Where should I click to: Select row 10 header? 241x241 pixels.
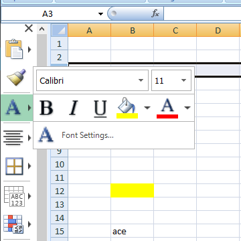60,164
